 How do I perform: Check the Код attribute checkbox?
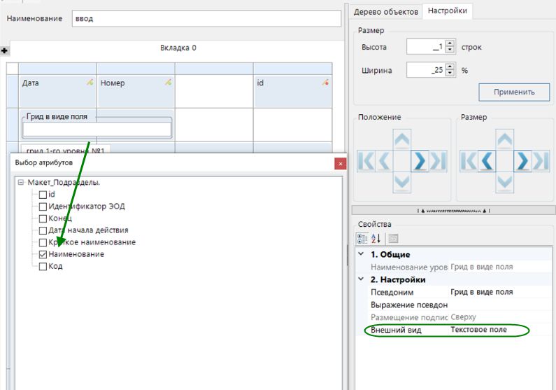coord(43,266)
